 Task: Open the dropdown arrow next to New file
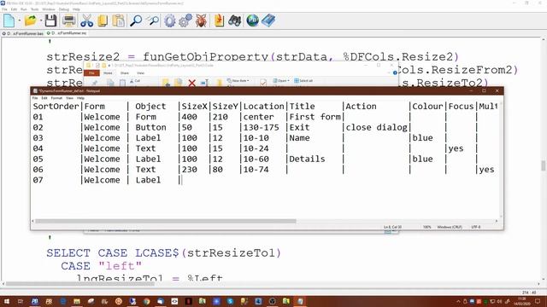pyautogui.click(x=19, y=20)
